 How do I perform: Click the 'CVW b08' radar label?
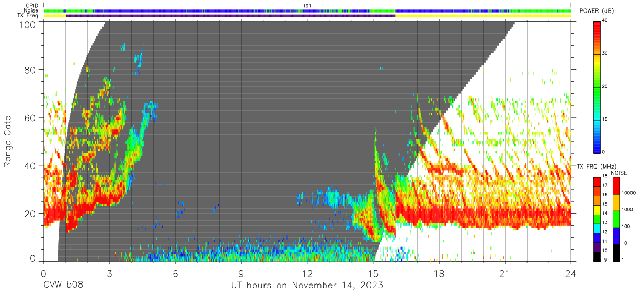63,286
